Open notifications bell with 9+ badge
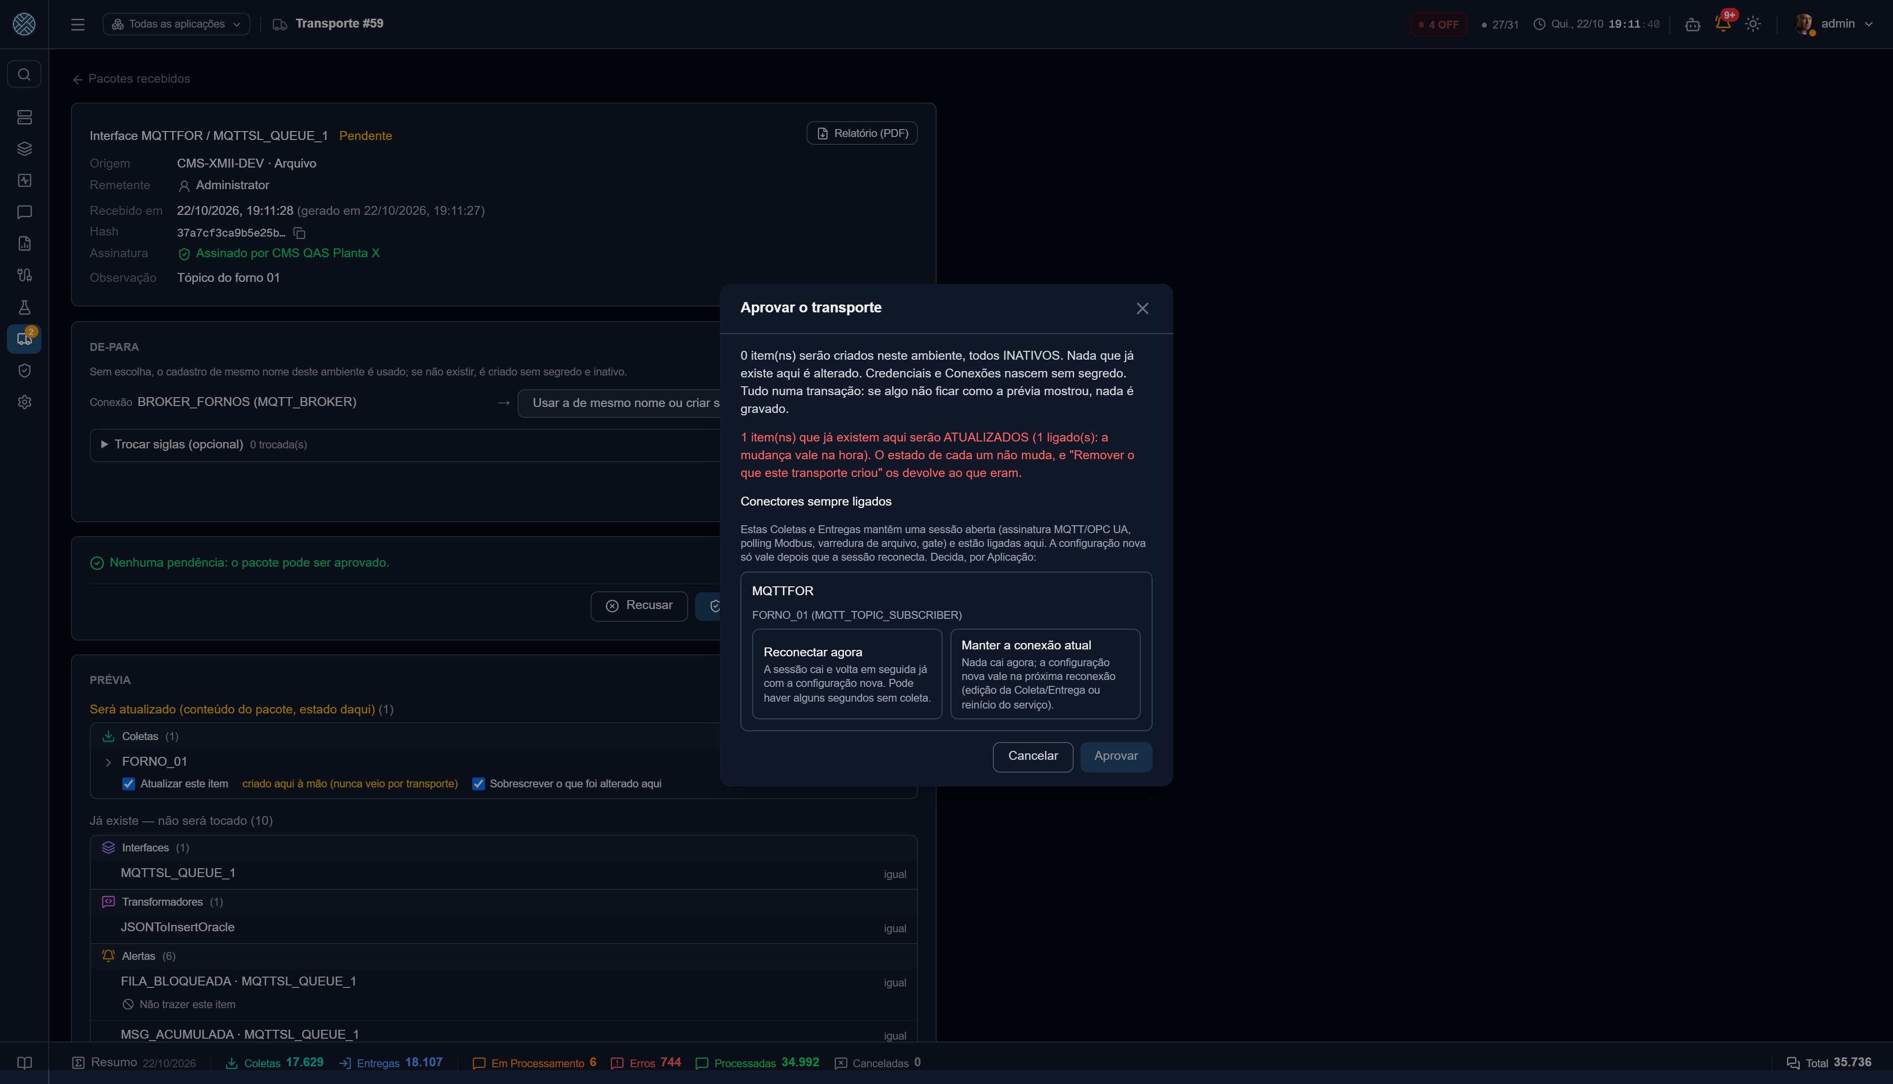The width and height of the screenshot is (1893, 1084). 1723,23
